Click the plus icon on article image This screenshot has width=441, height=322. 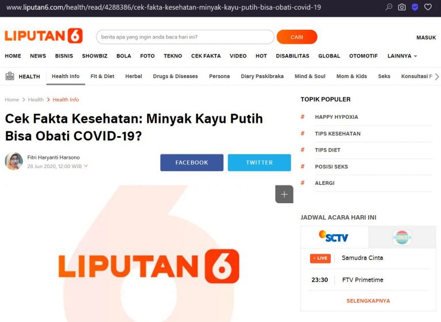(x=284, y=194)
